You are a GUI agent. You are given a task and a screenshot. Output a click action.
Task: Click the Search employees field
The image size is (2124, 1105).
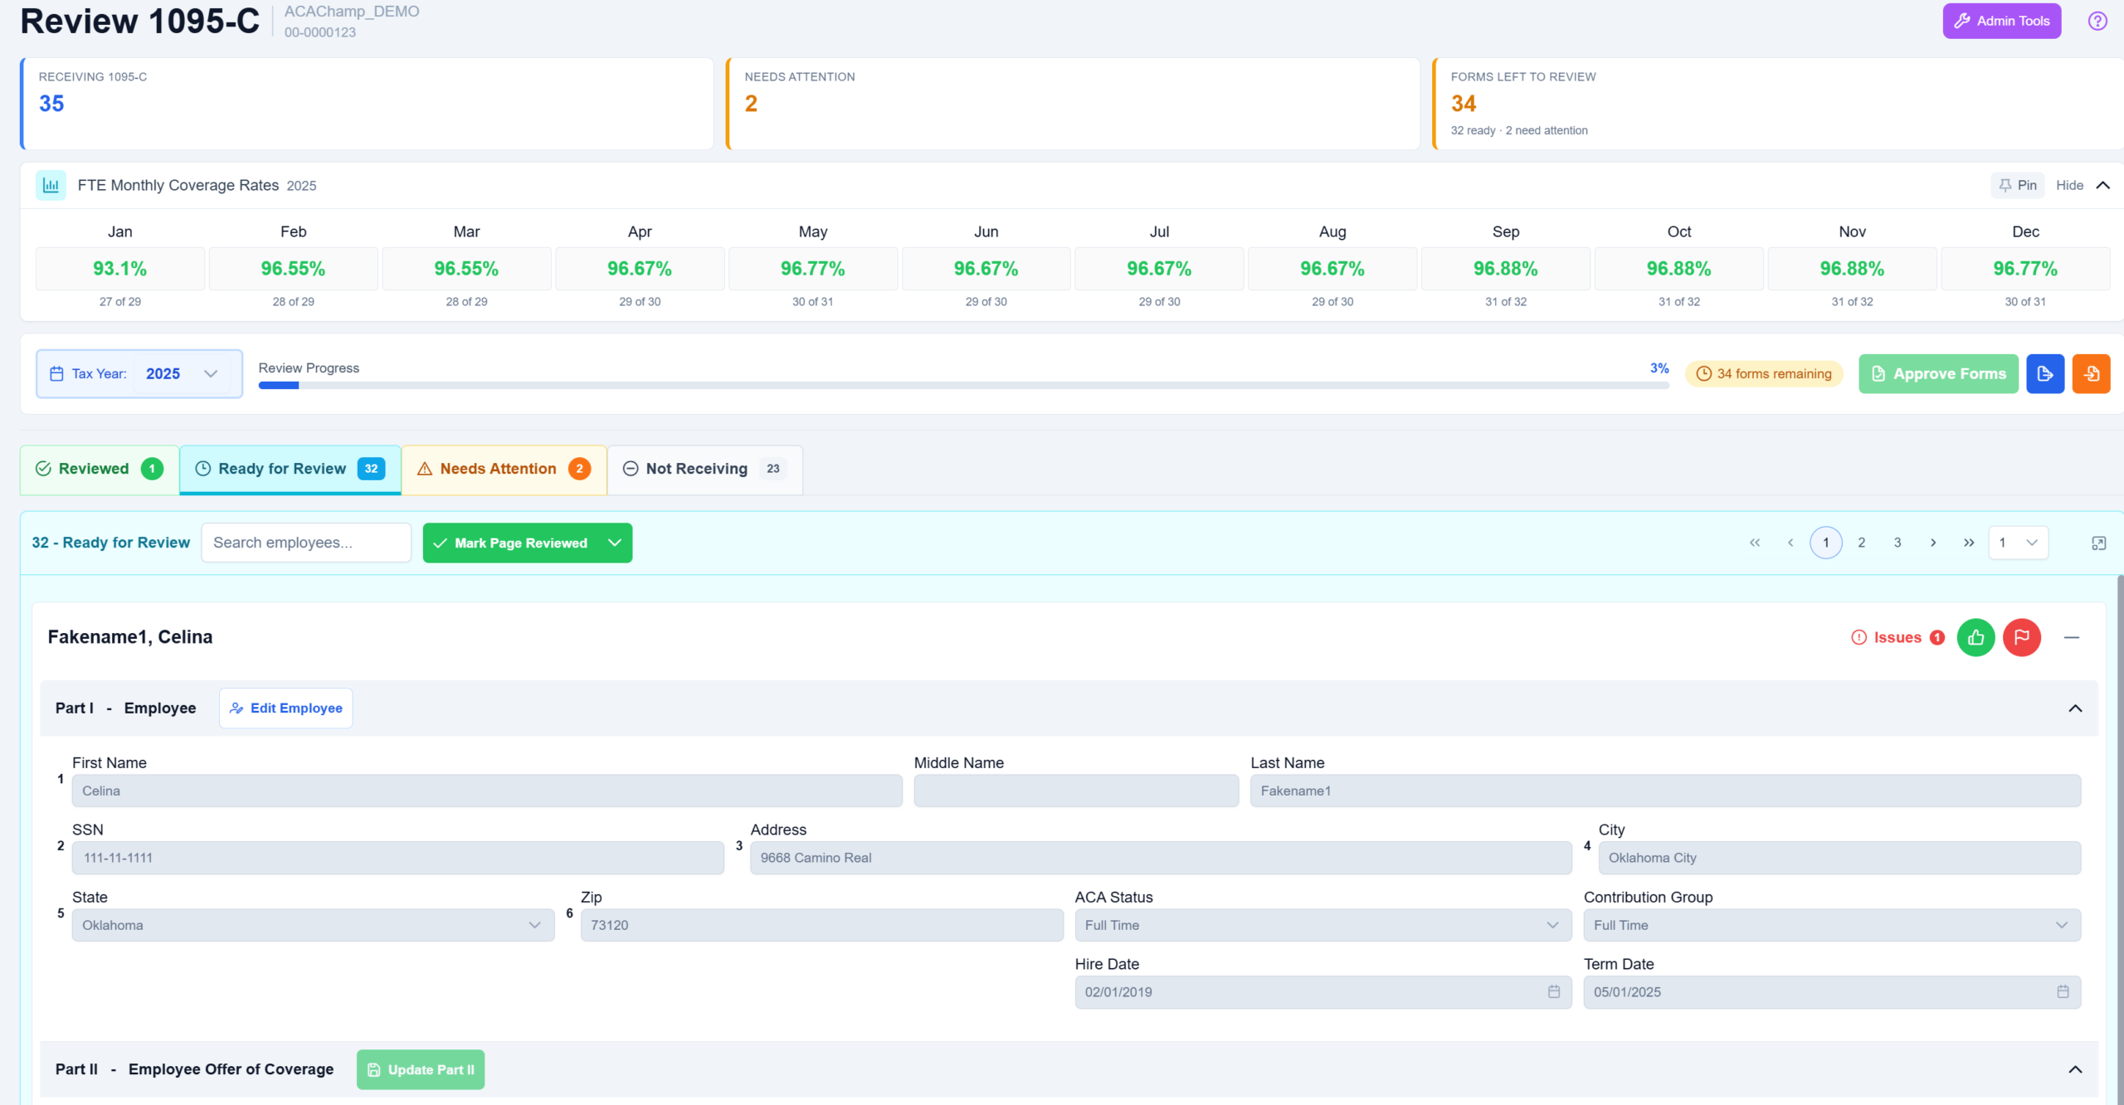coord(306,543)
